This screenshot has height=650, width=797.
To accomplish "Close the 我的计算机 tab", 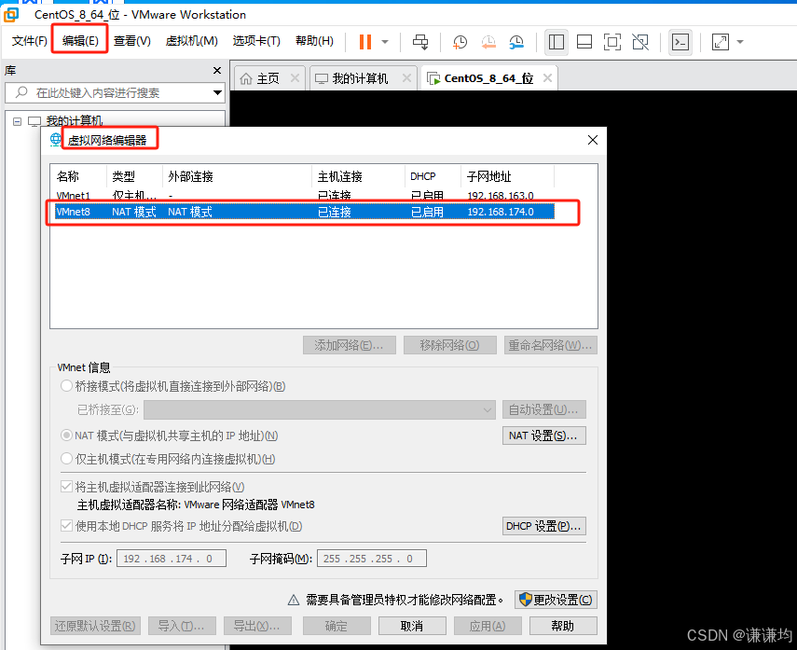I will pyautogui.click(x=406, y=77).
